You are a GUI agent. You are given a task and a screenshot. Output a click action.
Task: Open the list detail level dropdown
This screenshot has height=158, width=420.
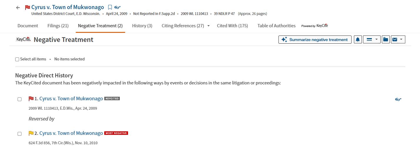pyautogui.click(x=372, y=40)
